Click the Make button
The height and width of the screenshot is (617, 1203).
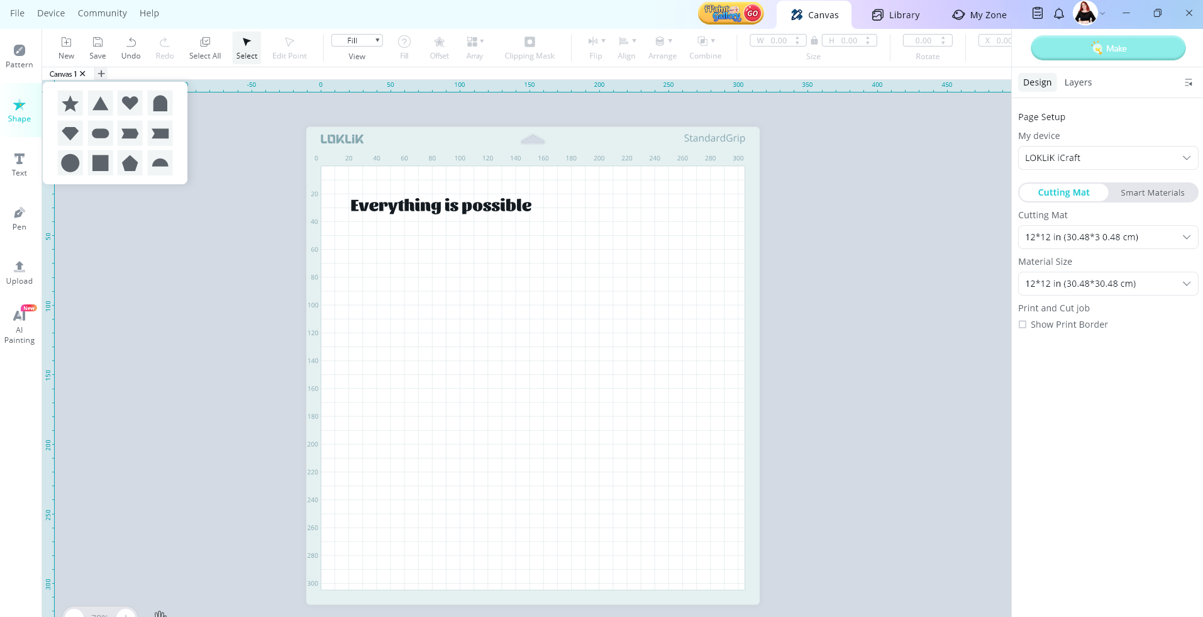1108,48
